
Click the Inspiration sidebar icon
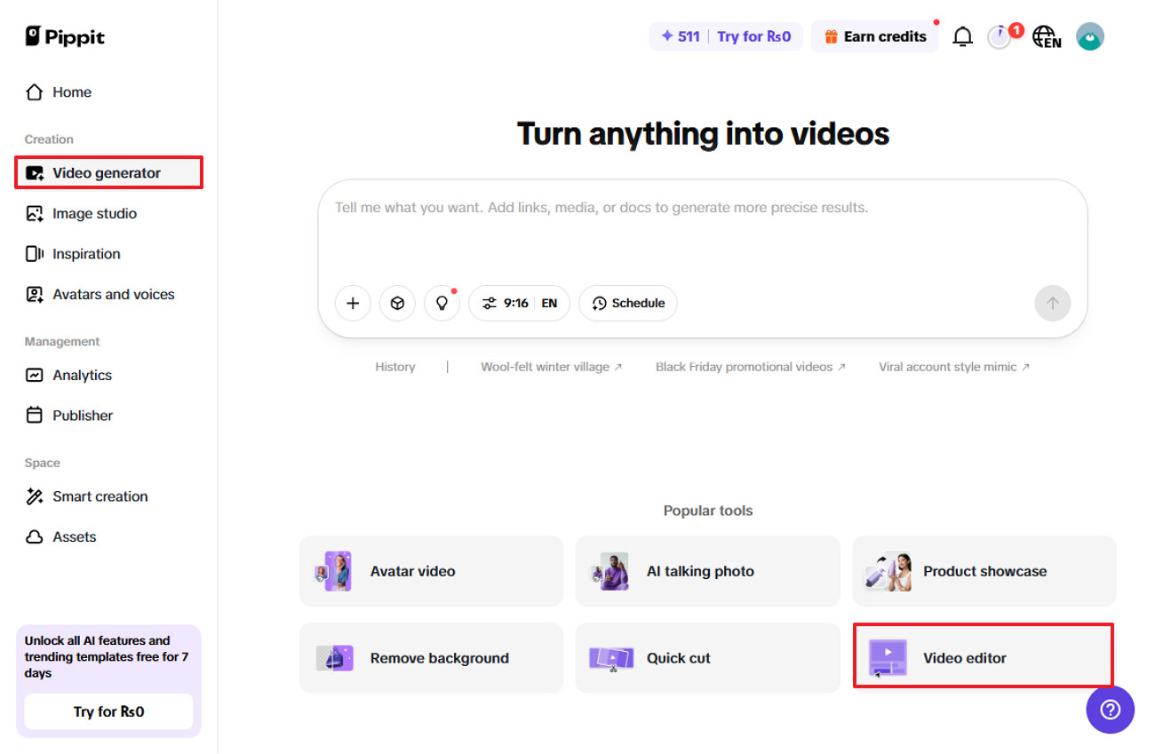coord(34,254)
